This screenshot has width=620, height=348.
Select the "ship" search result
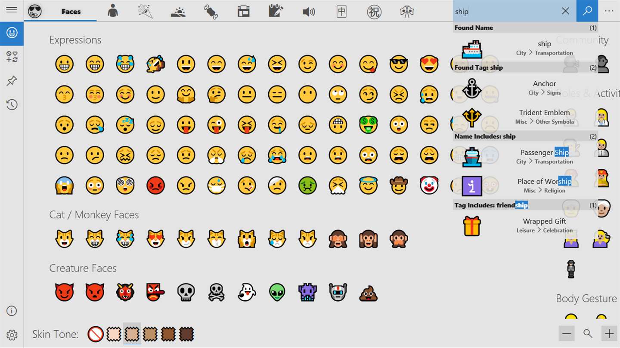(525, 48)
